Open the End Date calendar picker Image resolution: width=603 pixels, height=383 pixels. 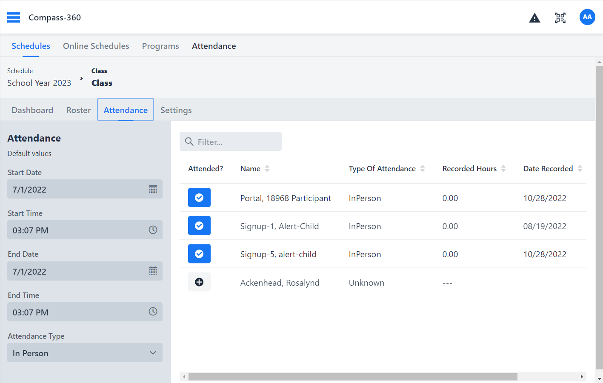(153, 271)
